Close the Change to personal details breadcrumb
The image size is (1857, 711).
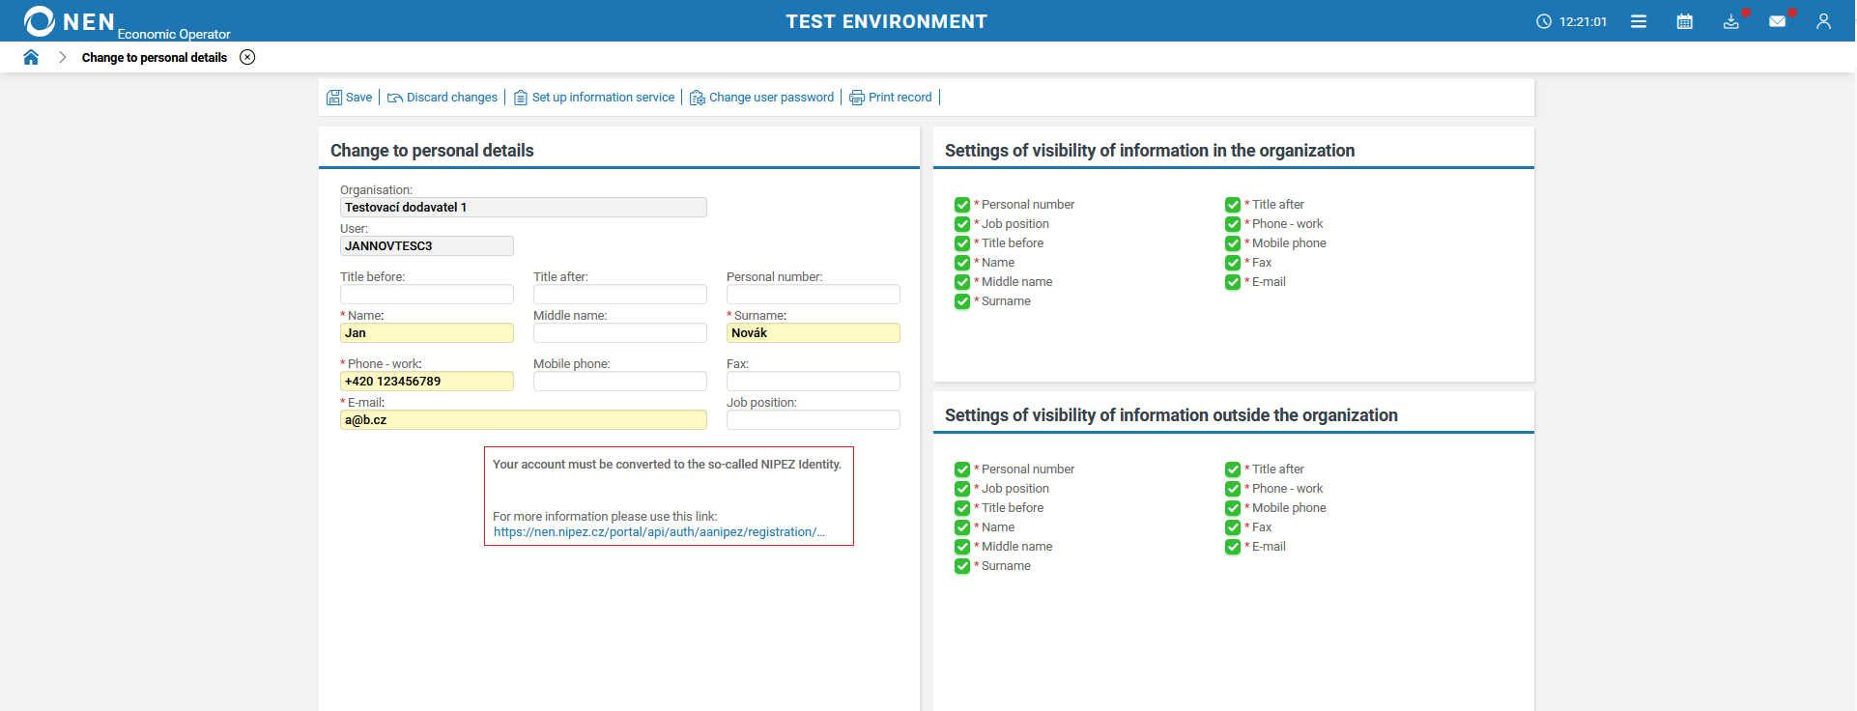click(x=247, y=57)
